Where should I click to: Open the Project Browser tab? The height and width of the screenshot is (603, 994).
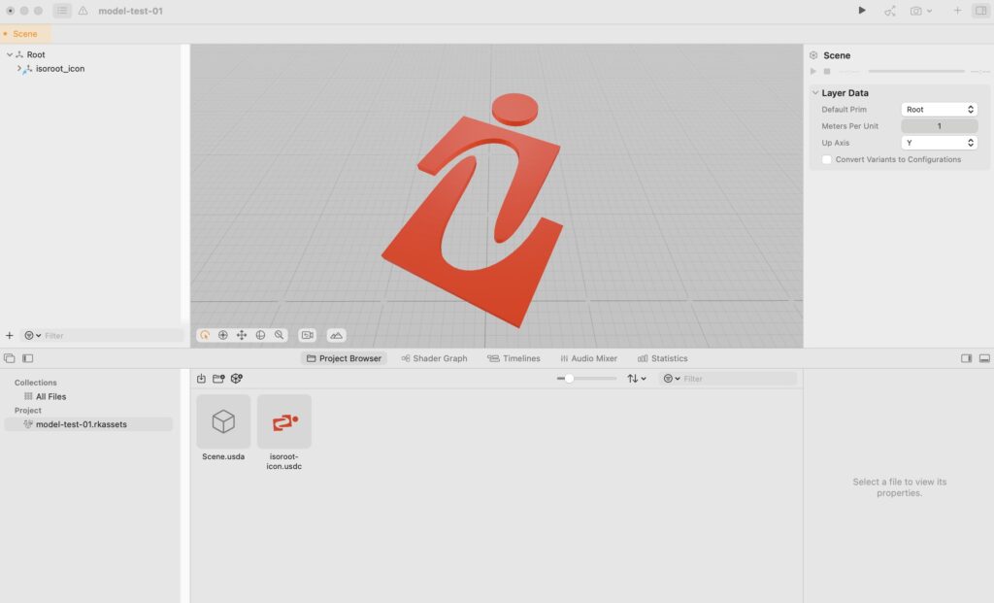345,358
